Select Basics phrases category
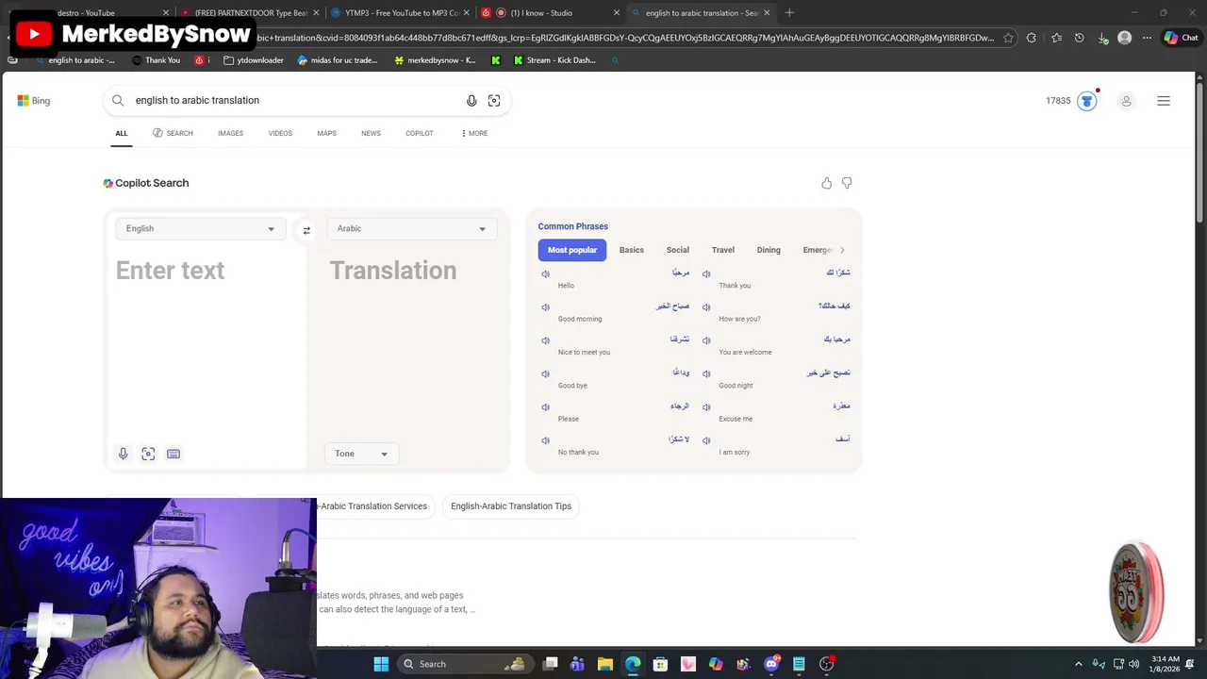Image resolution: width=1207 pixels, height=679 pixels. [x=632, y=250]
